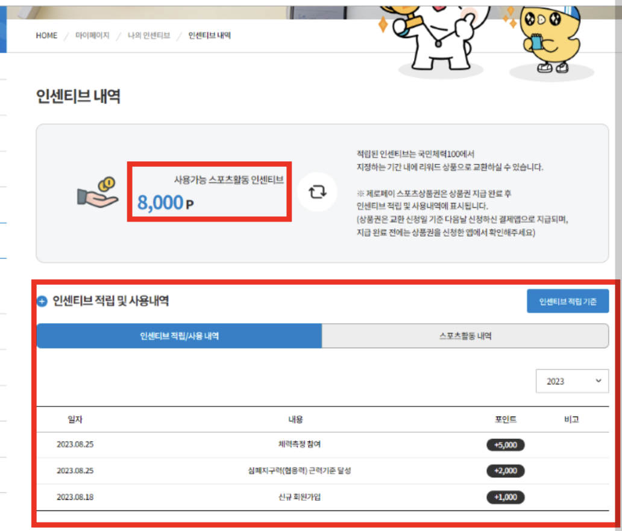Image resolution: width=622 pixels, height=531 pixels.
Task: Open the HOME breadcrumb link
Action: pyautogui.click(x=46, y=35)
